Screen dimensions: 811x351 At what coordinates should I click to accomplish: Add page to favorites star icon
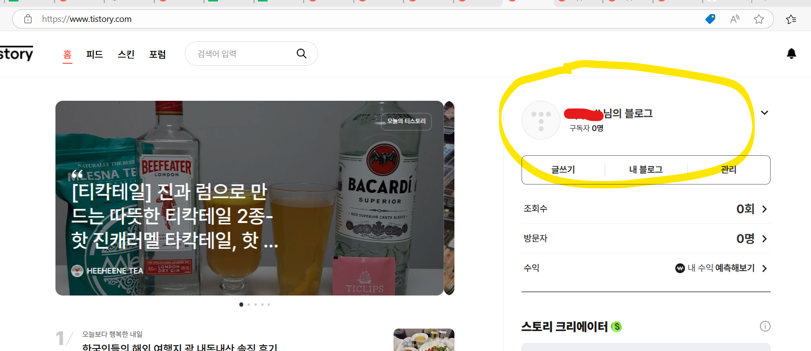[x=759, y=19]
